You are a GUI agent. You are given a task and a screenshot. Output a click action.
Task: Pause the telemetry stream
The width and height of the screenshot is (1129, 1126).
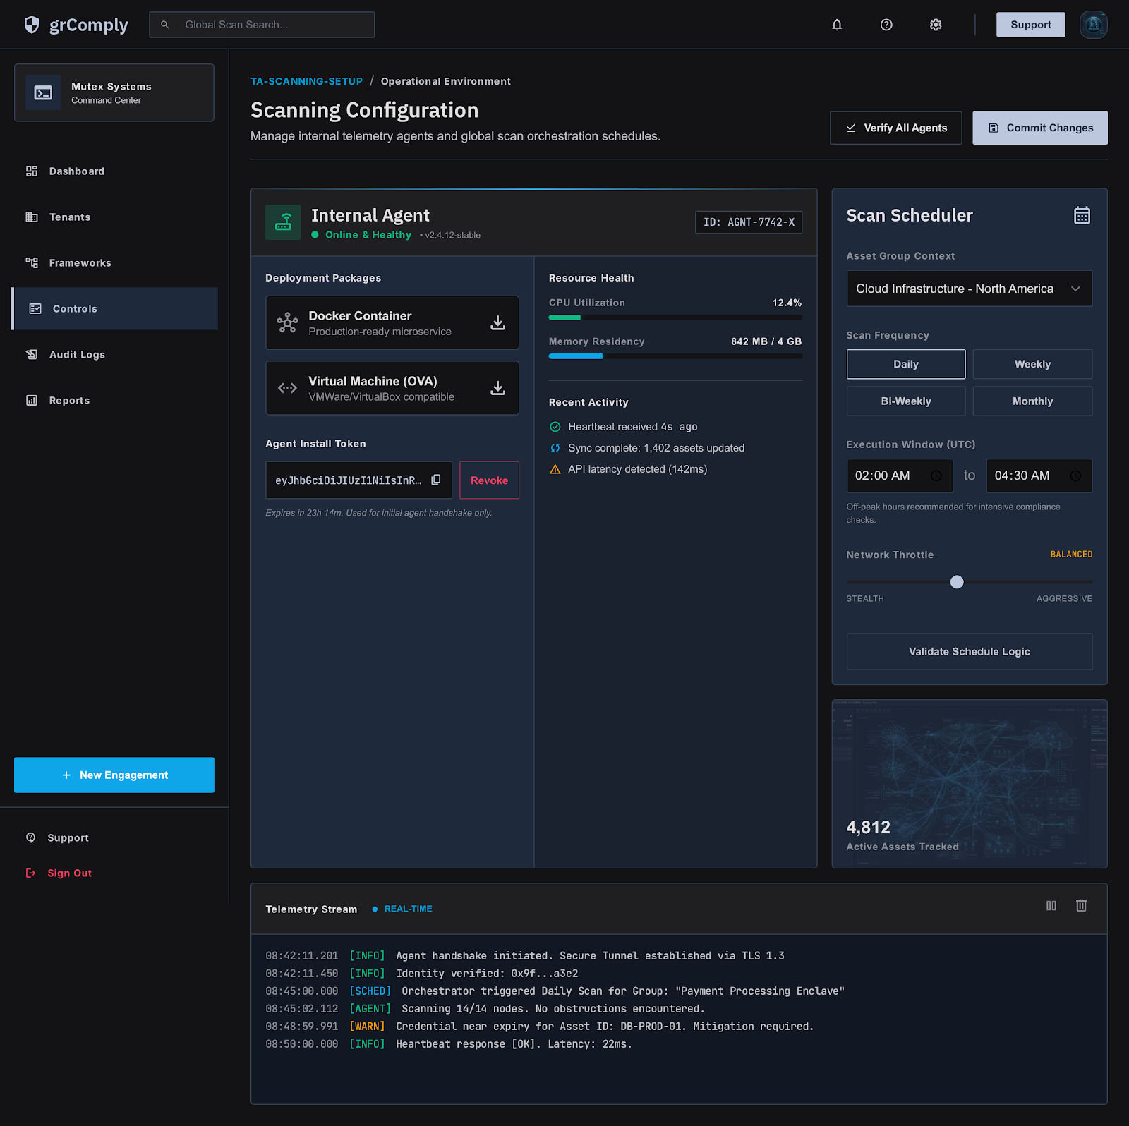tap(1051, 905)
